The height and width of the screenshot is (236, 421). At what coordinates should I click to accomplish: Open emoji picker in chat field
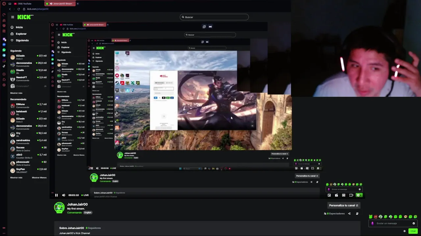tap(414, 224)
